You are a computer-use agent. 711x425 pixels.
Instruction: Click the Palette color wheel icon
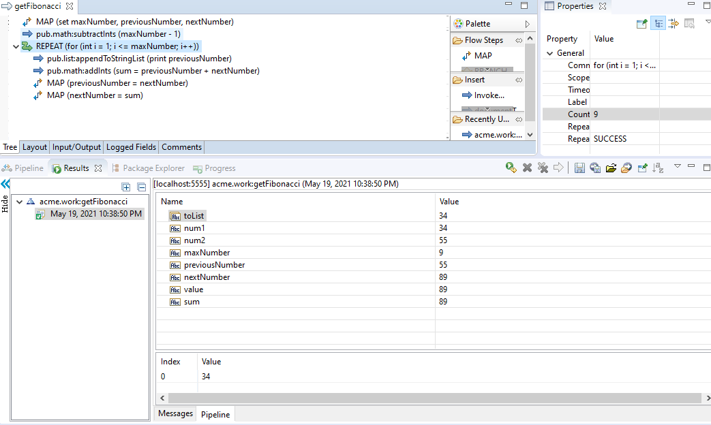point(458,24)
